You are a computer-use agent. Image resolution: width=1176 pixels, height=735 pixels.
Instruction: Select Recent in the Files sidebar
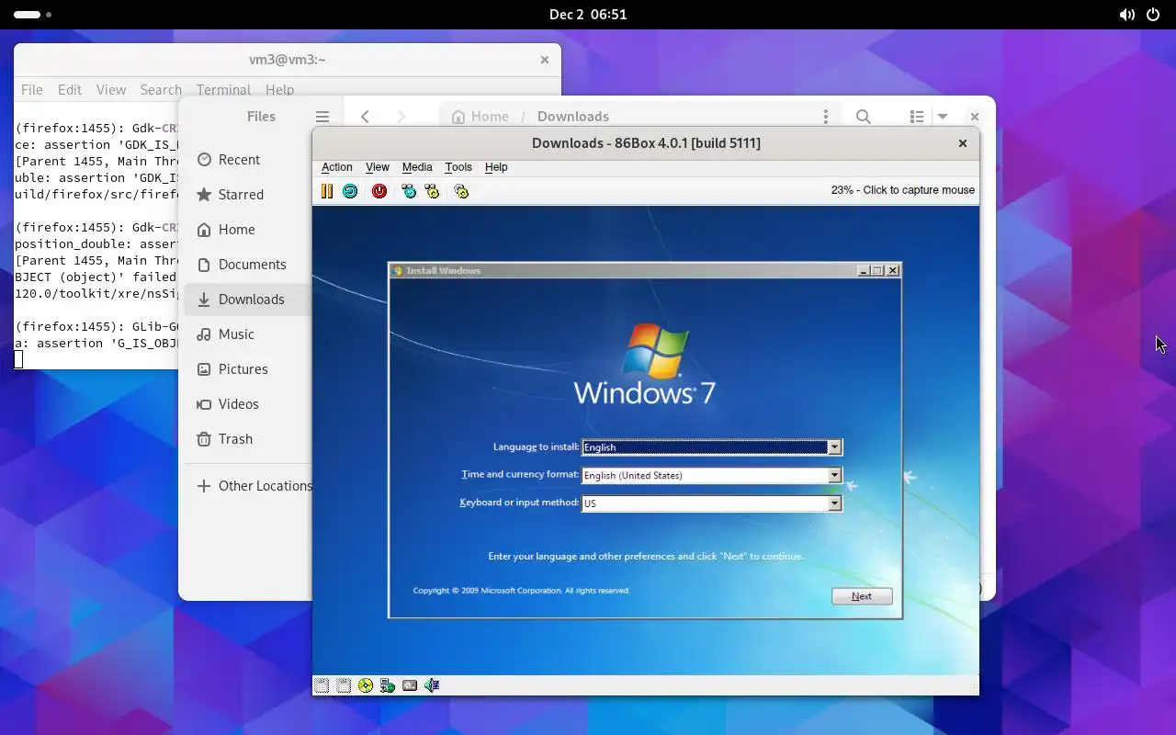tap(248, 160)
